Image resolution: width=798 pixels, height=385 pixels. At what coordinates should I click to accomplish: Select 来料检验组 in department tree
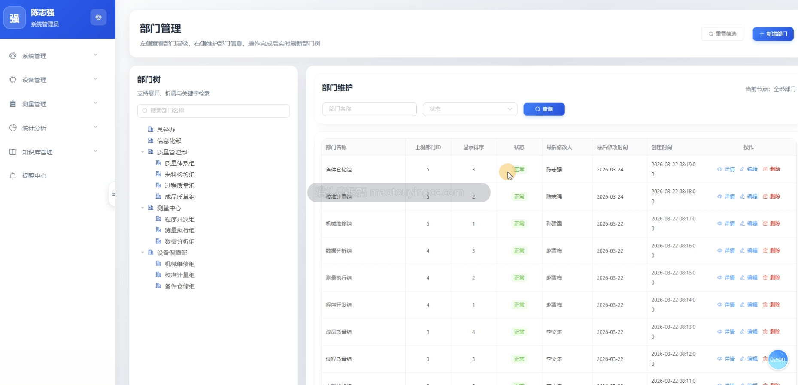(179, 174)
